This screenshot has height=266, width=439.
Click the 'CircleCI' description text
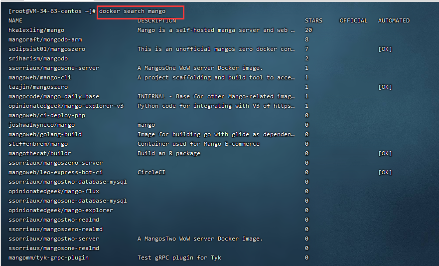click(x=151, y=172)
